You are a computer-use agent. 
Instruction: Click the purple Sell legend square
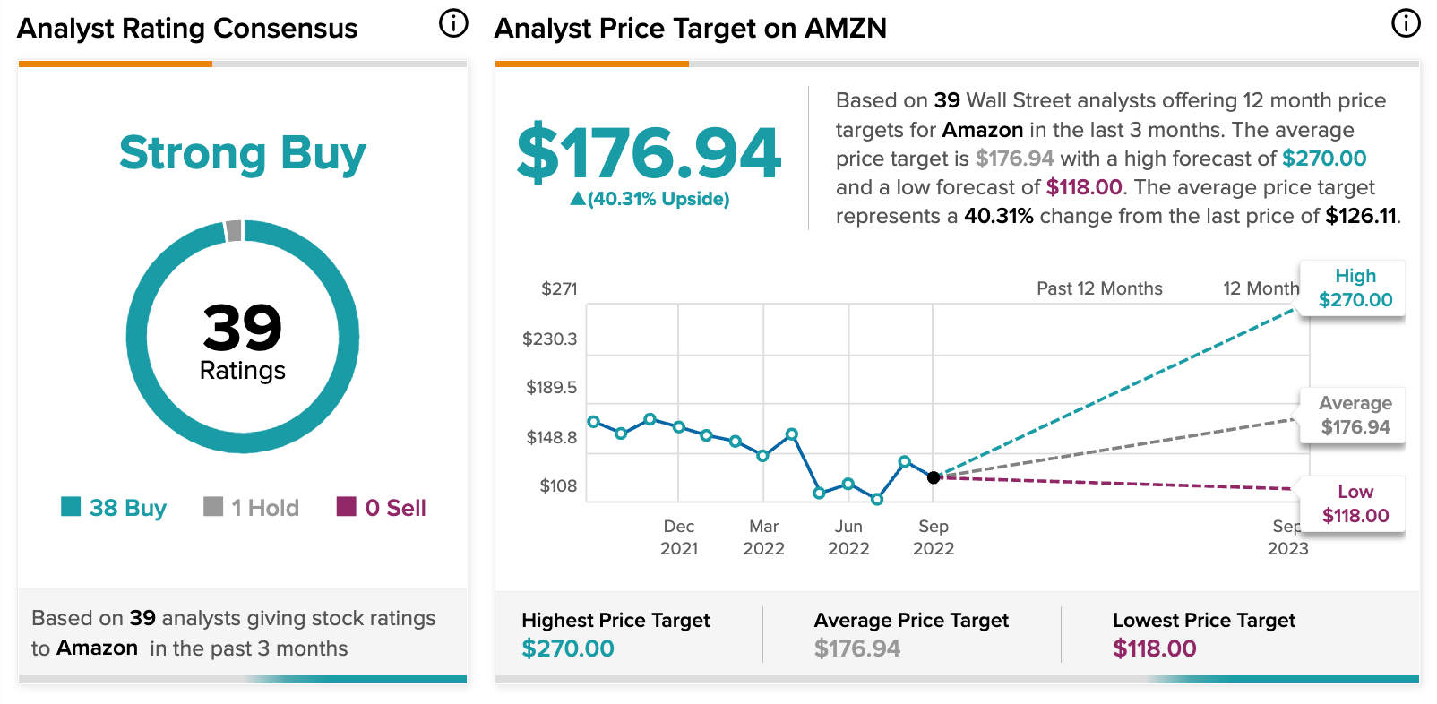pos(346,507)
